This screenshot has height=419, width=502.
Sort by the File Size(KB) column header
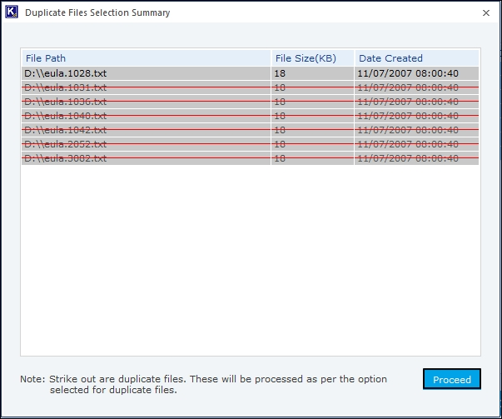pos(312,58)
